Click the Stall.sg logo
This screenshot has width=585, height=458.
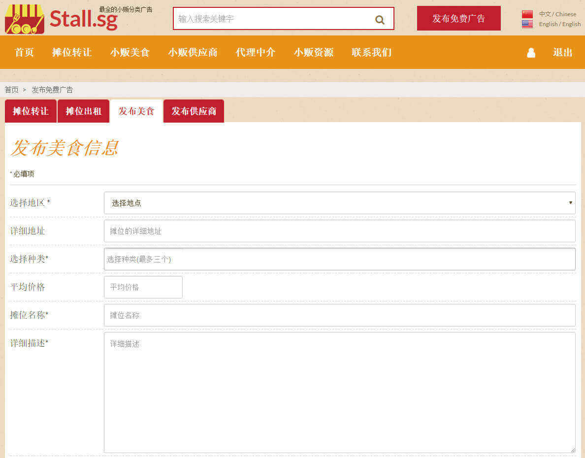click(62, 19)
